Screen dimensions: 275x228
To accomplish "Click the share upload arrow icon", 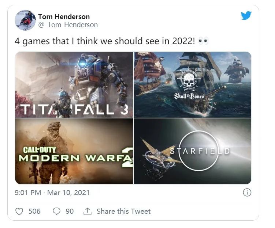I will click(x=88, y=212).
